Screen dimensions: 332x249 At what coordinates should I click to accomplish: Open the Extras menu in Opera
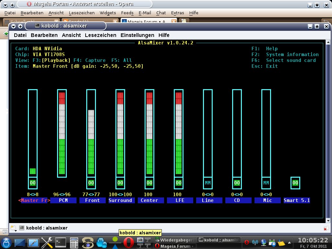177,13
